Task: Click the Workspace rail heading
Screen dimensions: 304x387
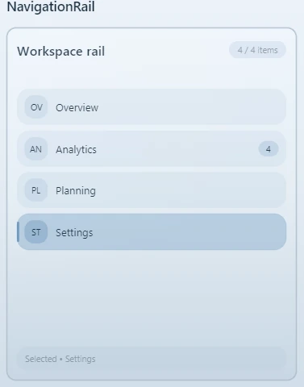Action: click(61, 51)
